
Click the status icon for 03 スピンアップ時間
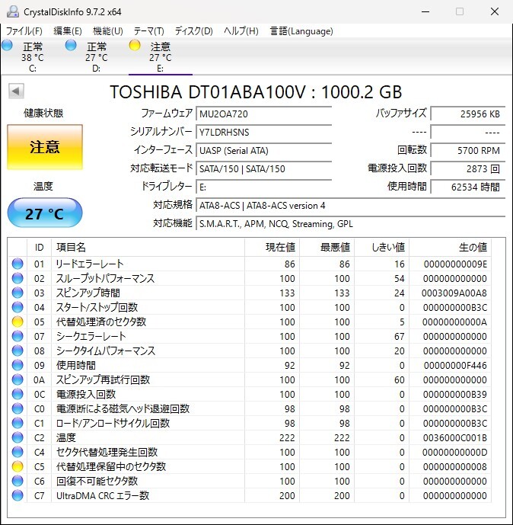click(18, 293)
